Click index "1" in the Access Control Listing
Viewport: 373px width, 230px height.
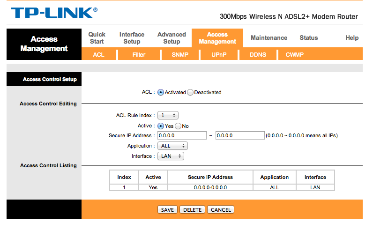pyautogui.click(x=124, y=188)
